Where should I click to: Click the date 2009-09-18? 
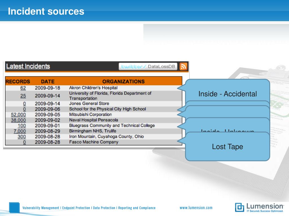click(x=47, y=88)
